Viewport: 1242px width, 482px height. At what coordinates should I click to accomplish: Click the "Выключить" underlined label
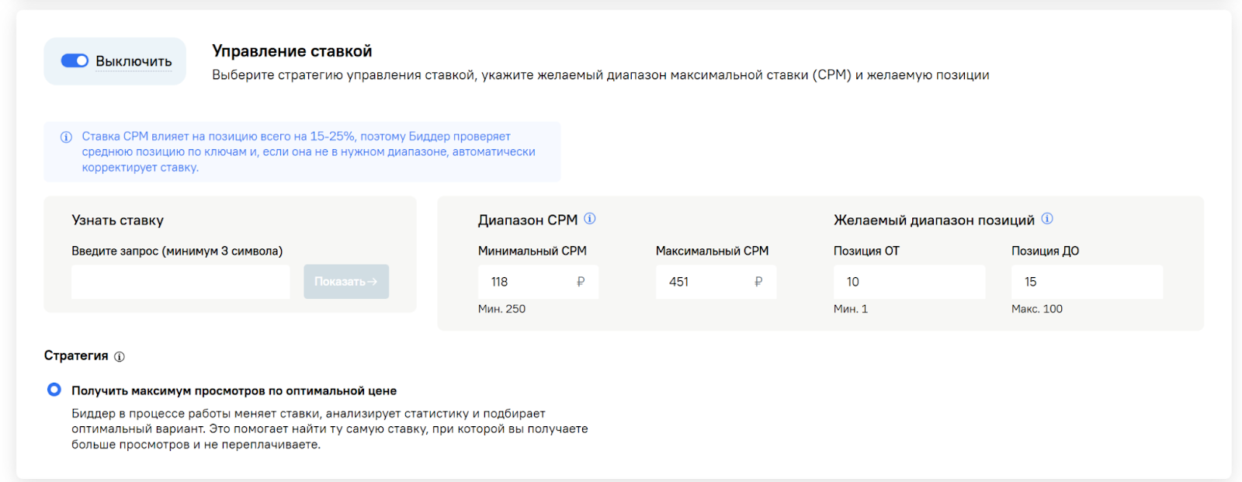point(134,61)
